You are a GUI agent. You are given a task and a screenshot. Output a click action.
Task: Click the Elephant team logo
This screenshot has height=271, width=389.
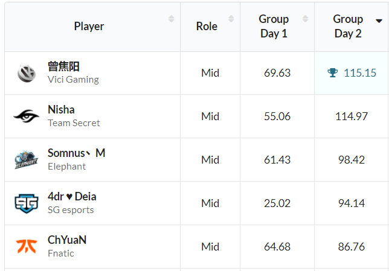point(27,160)
